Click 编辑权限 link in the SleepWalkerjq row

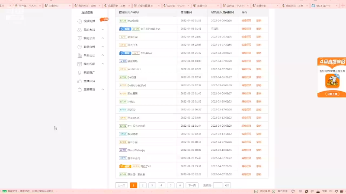point(246,150)
